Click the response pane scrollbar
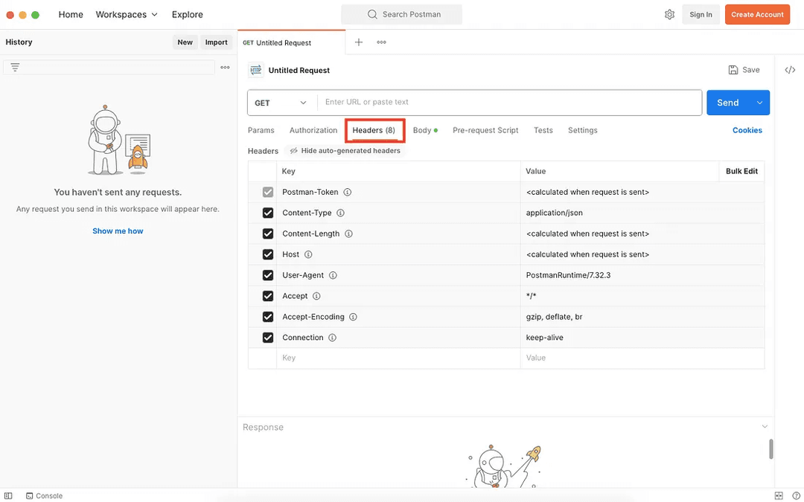Viewport: 804px width, 502px height. pyautogui.click(x=770, y=448)
